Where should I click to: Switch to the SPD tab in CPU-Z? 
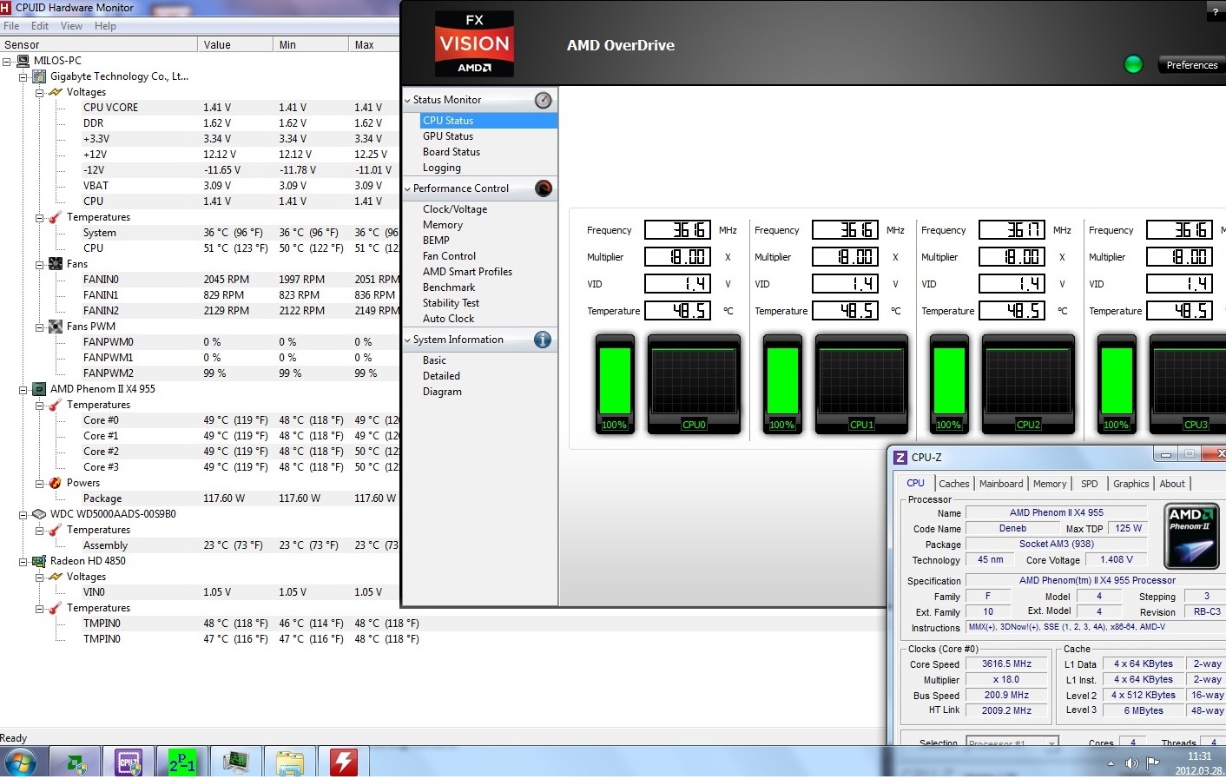tap(1089, 484)
